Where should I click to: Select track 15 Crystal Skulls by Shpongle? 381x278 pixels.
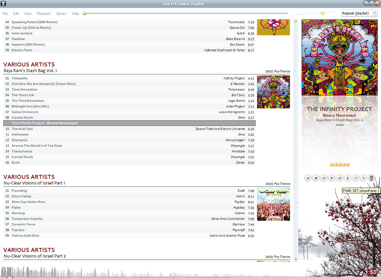(x=130, y=157)
